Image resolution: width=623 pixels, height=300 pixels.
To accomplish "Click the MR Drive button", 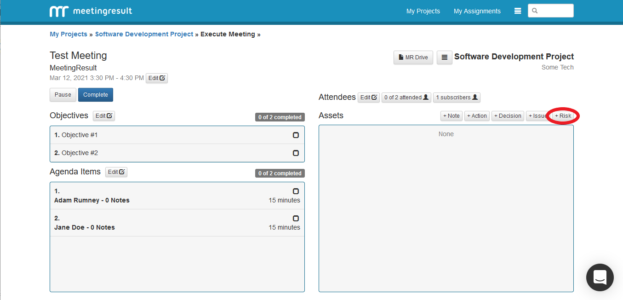I will coord(413,58).
